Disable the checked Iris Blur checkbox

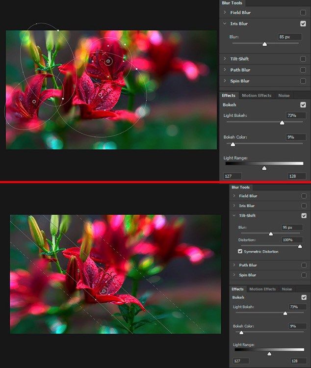coord(303,24)
